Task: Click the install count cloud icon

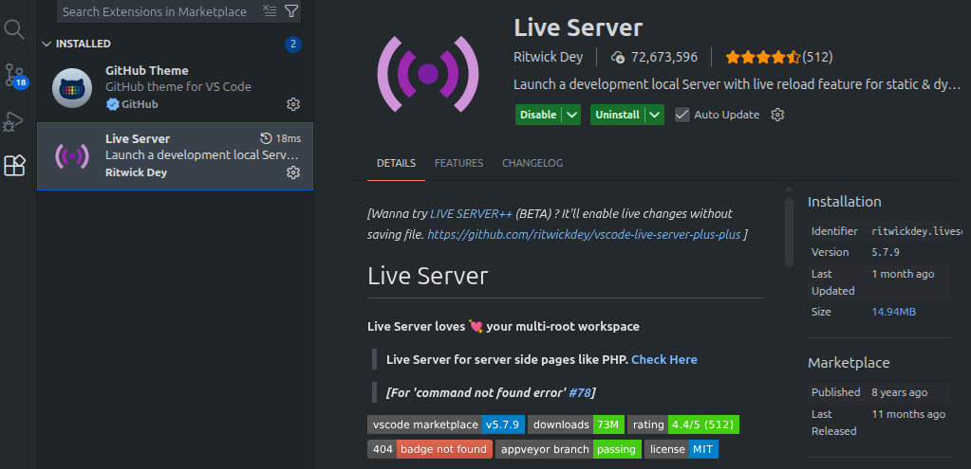Action: point(618,58)
